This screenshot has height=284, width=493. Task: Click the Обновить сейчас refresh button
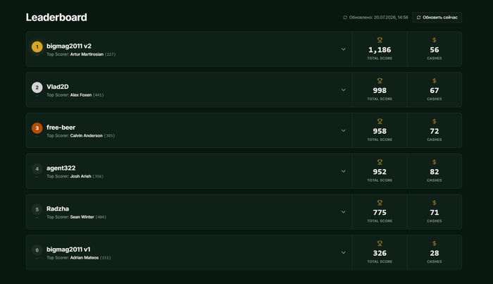437,18
